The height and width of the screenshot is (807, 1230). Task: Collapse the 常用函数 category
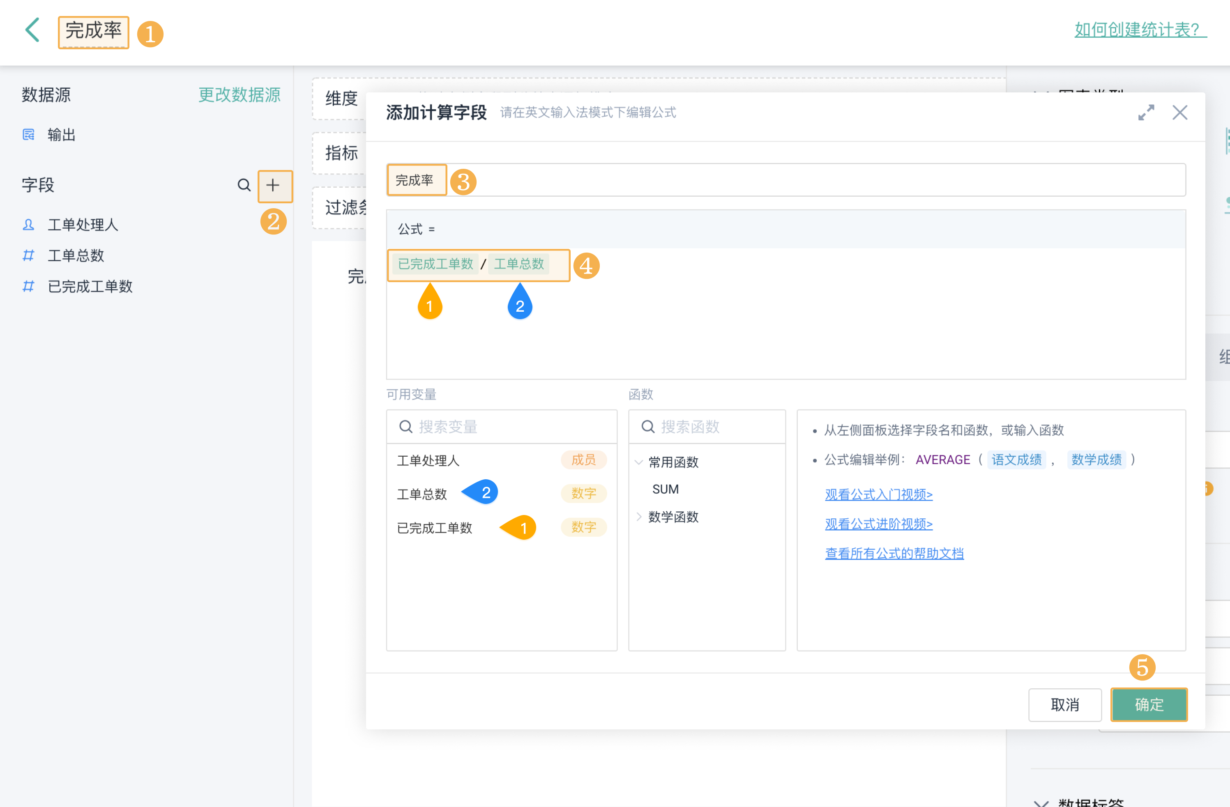639,462
